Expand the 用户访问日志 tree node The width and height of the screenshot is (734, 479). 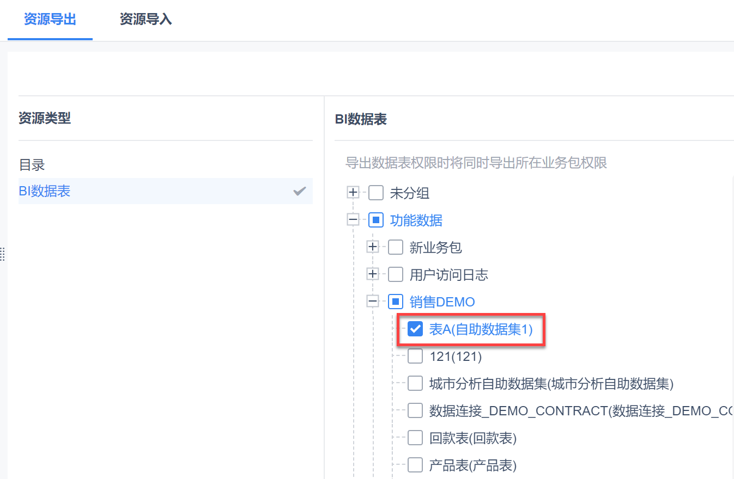click(x=373, y=274)
